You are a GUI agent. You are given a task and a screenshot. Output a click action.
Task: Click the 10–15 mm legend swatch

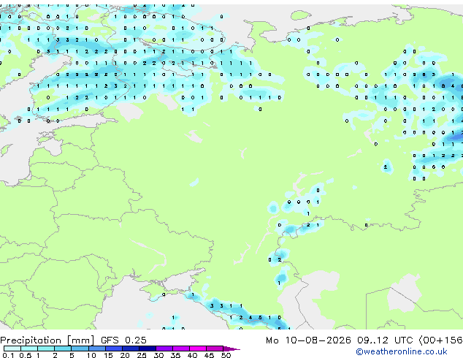coord(97,349)
